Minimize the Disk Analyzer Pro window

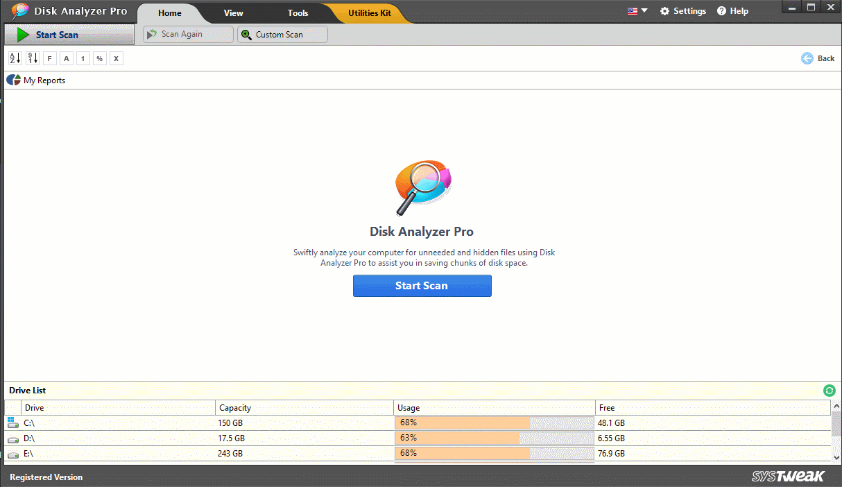tap(791, 6)
